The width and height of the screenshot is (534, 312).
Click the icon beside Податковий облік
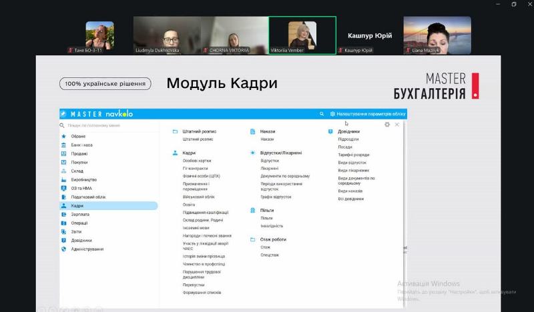63,197
